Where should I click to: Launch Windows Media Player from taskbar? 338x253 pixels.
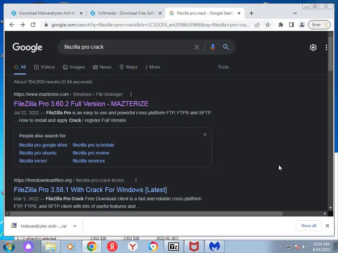[x=71, y=246]
